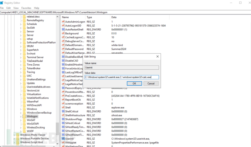
Task: Click the 'white-bird' data value
Action: [x=117, y=45]
